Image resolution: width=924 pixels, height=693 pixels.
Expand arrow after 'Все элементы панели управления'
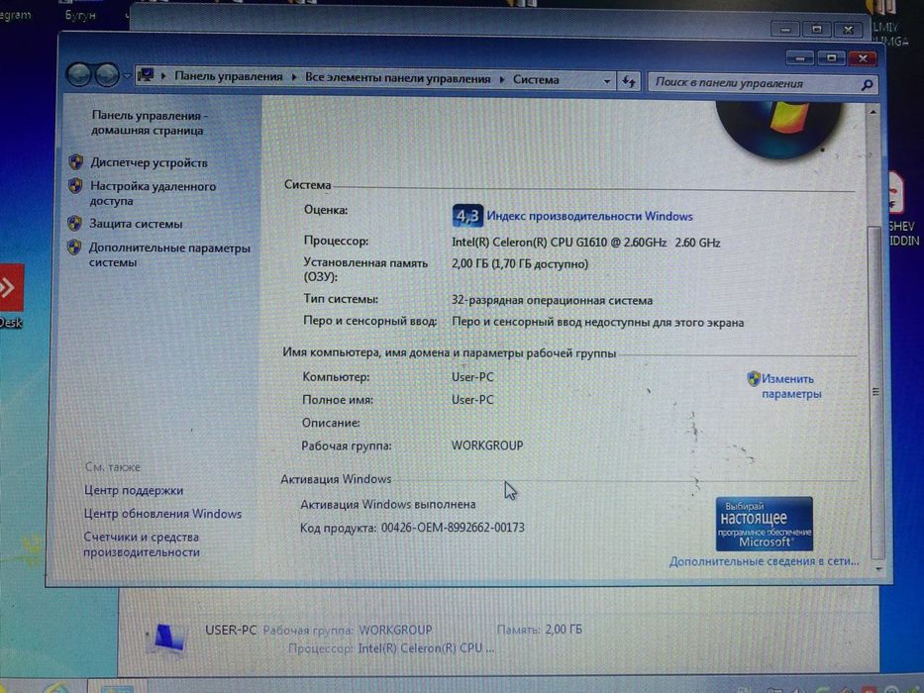pos(501,79)
